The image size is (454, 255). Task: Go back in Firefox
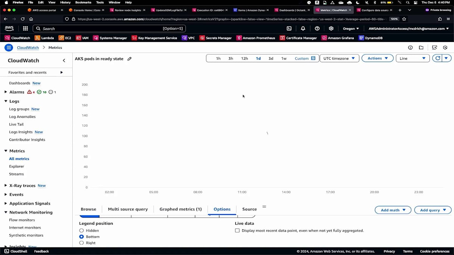click(5, 19)
